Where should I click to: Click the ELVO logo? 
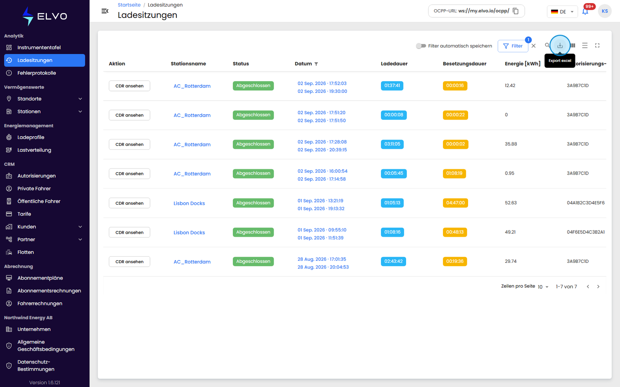[45, 16]
